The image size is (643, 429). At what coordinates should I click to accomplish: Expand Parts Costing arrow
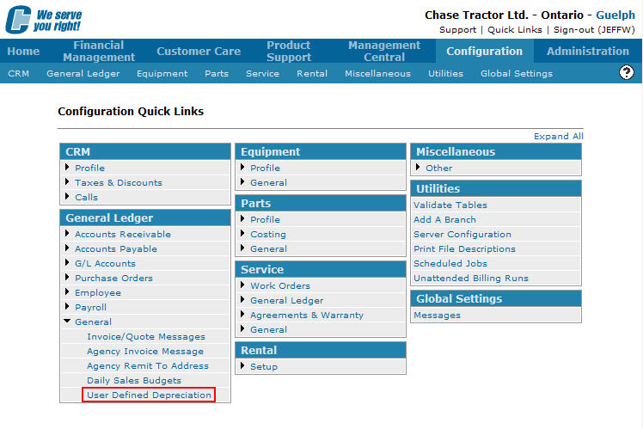(242, 234)
